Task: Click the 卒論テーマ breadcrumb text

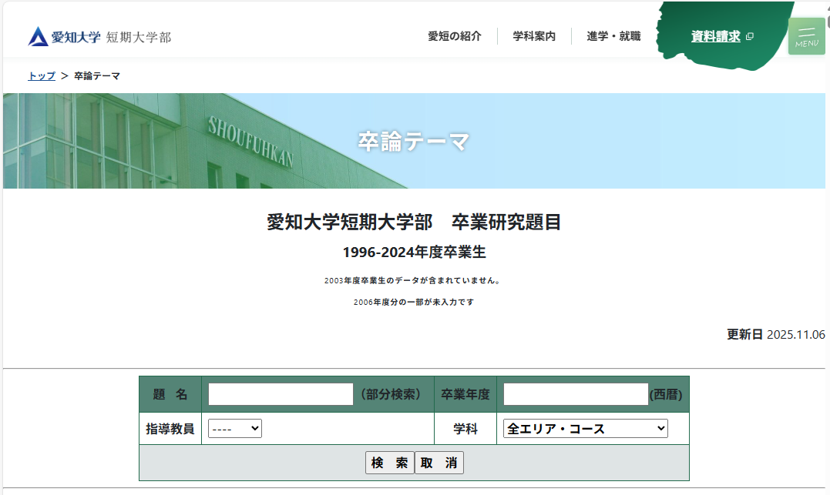Action: click(97, 76)
